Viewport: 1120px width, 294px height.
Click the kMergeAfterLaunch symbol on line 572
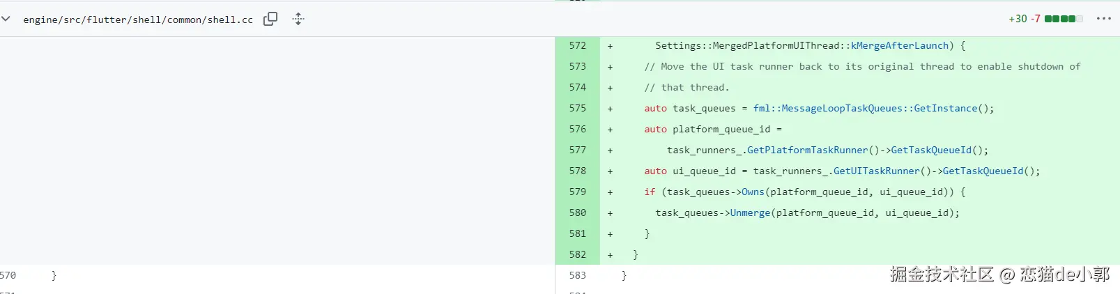click(x=900, y=45)
